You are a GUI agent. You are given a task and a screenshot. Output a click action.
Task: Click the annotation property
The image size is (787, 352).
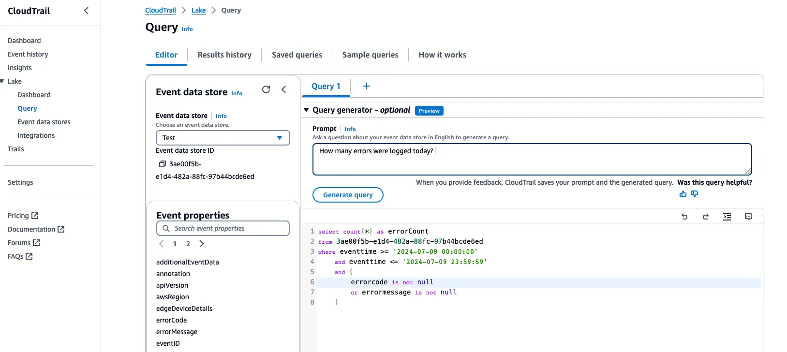173,274
